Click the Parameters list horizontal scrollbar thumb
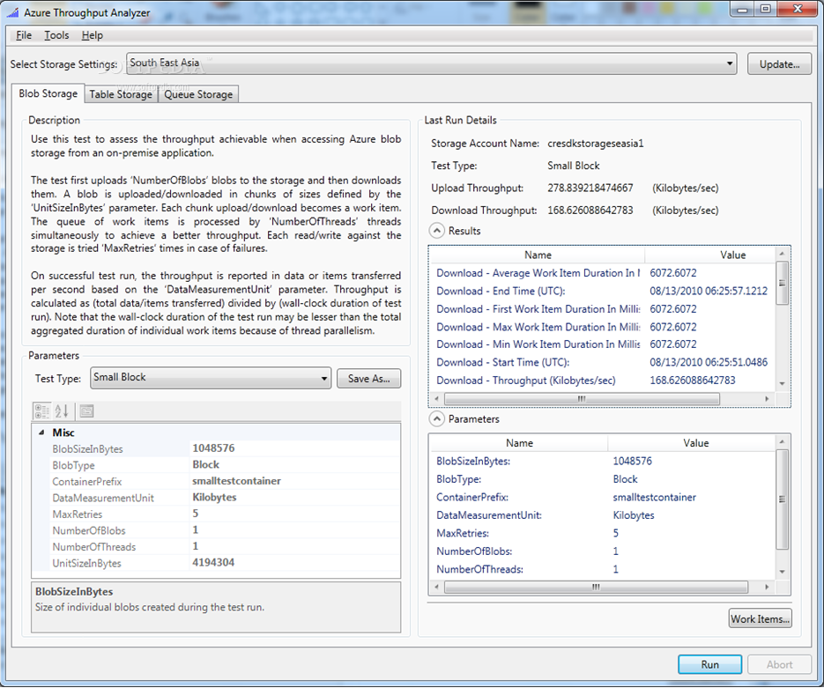This screenshot has height=688, width=824. click(596, 587)
